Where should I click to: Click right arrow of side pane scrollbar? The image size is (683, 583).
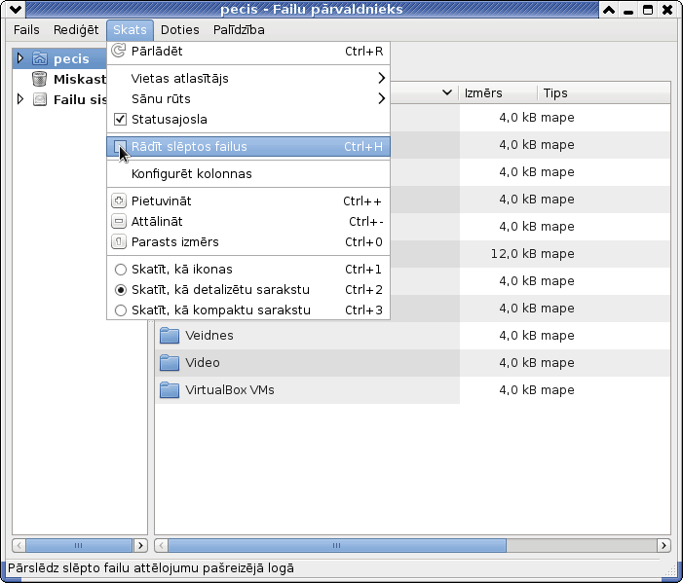pyautogui.click(x=140, y=546)
